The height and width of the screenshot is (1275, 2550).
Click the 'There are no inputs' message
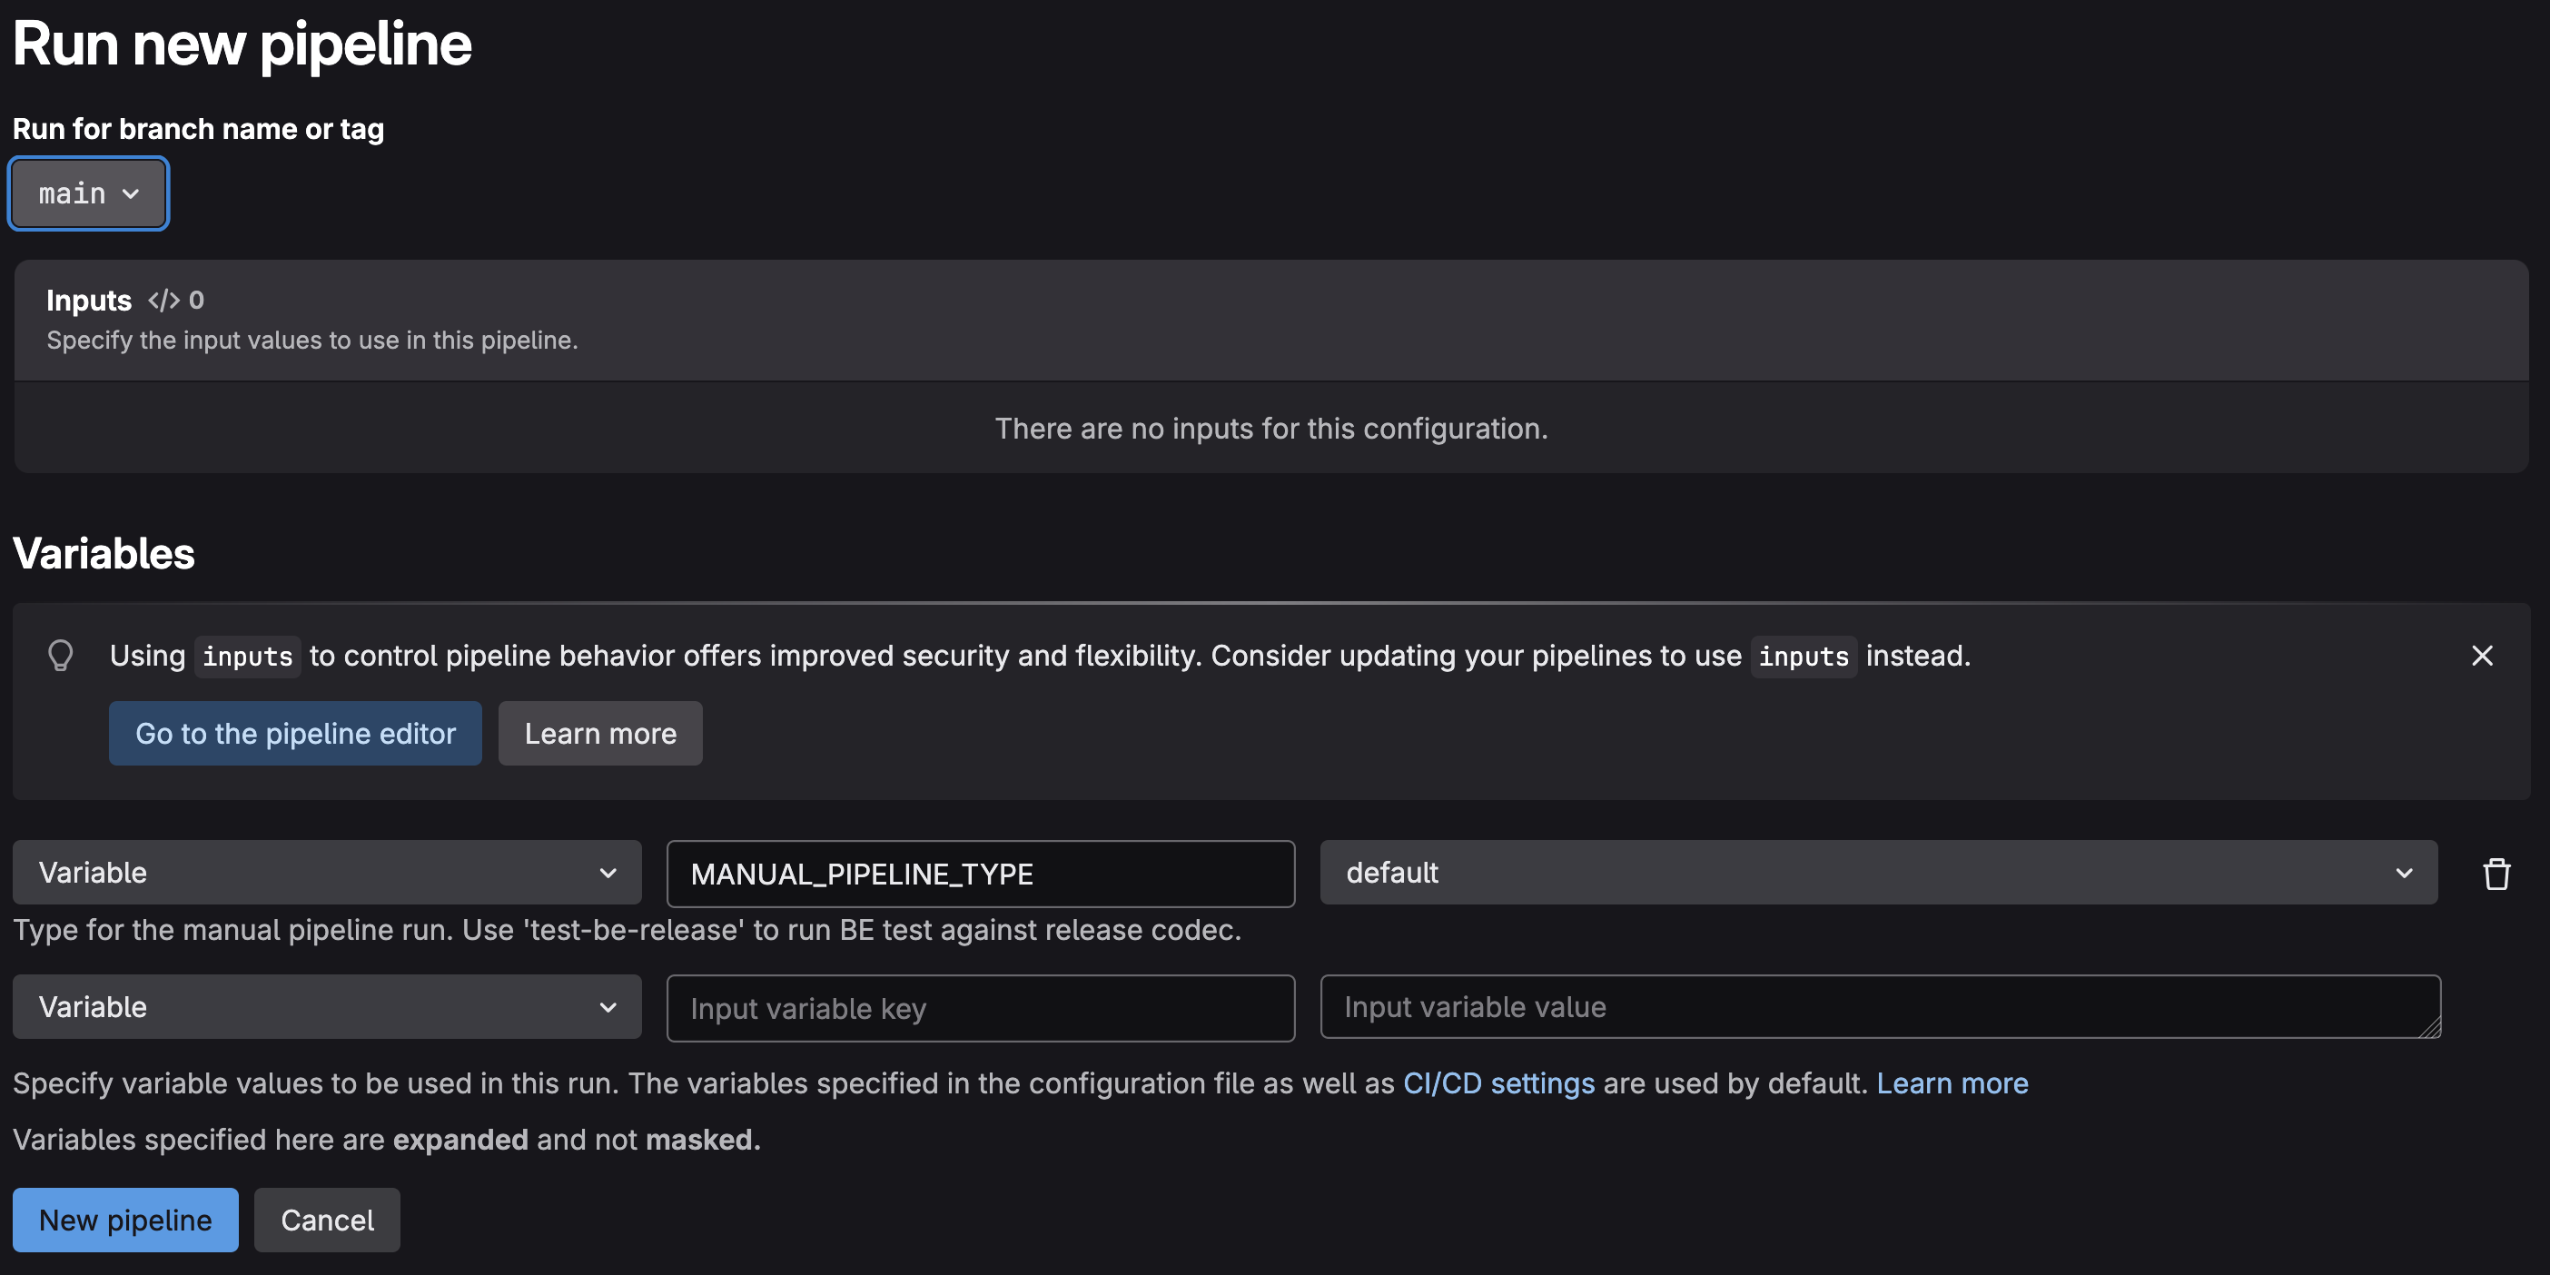pyautogui.click(x=1271, y=429)
